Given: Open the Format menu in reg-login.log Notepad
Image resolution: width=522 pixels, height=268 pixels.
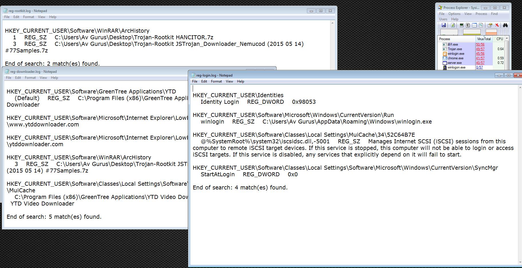Looking at the screenshot, I should [x=216, y=81].
